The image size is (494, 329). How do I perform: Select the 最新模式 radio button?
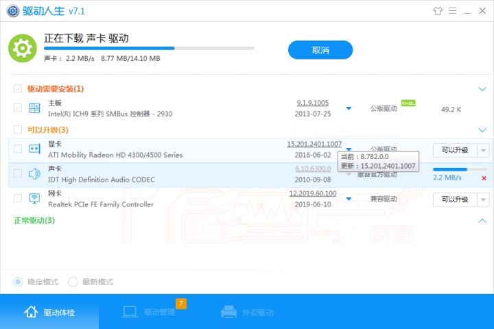(x=73, y=282)
